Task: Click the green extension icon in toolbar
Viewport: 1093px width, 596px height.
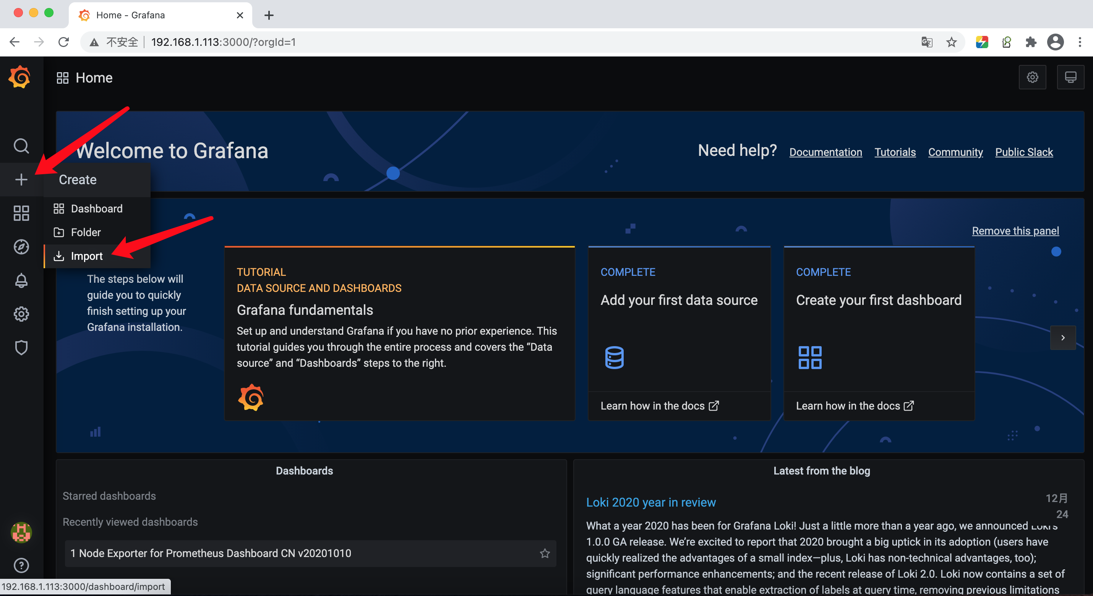Action: [x=1006, y=42]
